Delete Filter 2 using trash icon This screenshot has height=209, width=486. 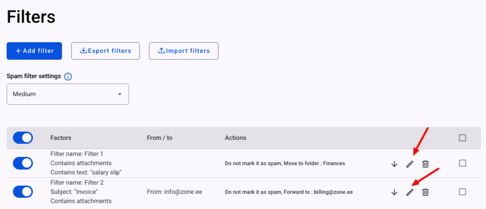click(425, 192)
